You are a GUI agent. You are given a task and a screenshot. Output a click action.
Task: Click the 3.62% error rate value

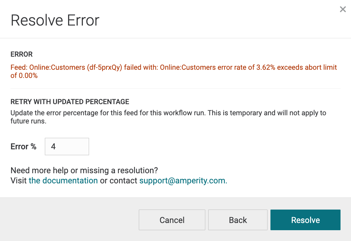coord(266,67)
